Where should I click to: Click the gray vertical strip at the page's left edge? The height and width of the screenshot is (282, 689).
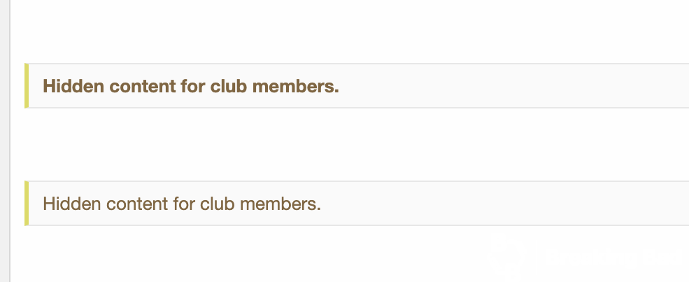5,141
